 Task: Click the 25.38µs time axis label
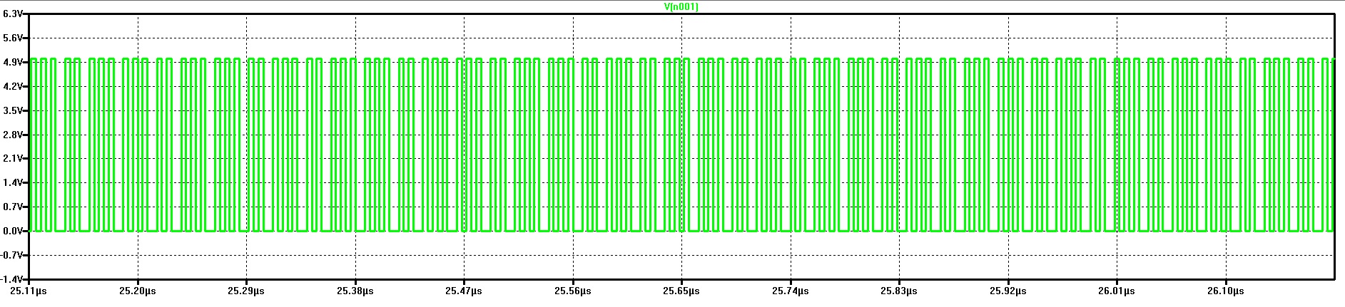[x=355, y=291]
